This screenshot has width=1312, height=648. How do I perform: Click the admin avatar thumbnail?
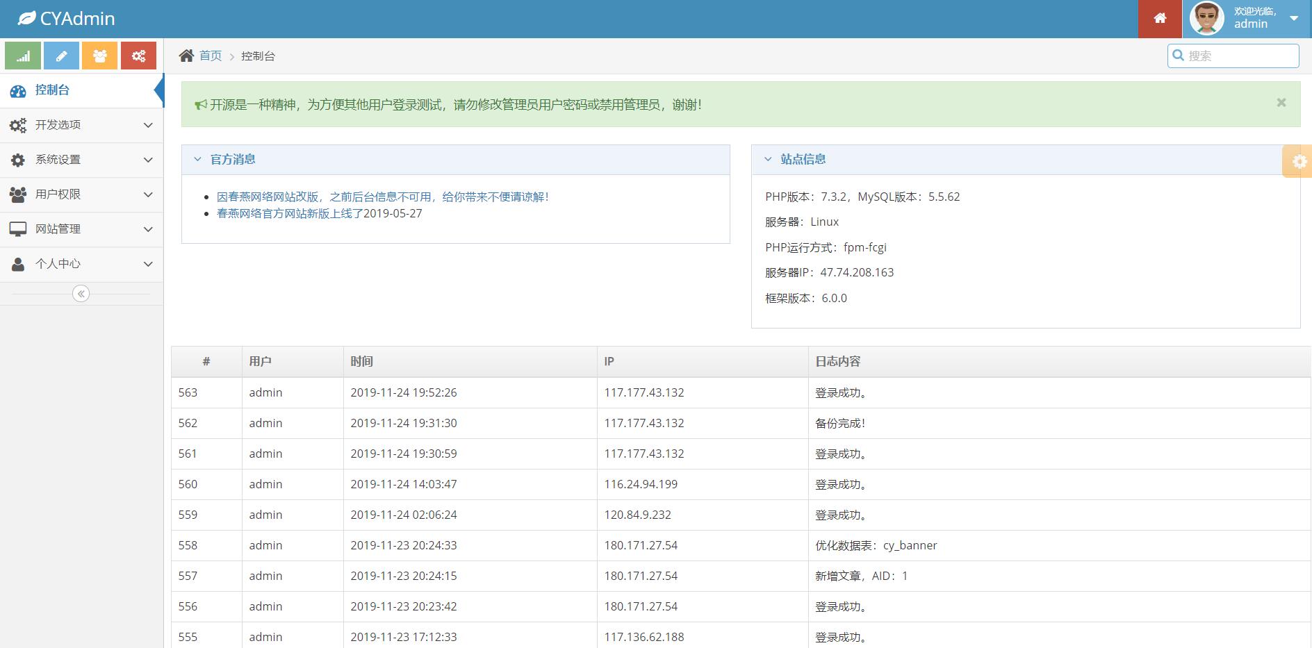pos(1206,19)
